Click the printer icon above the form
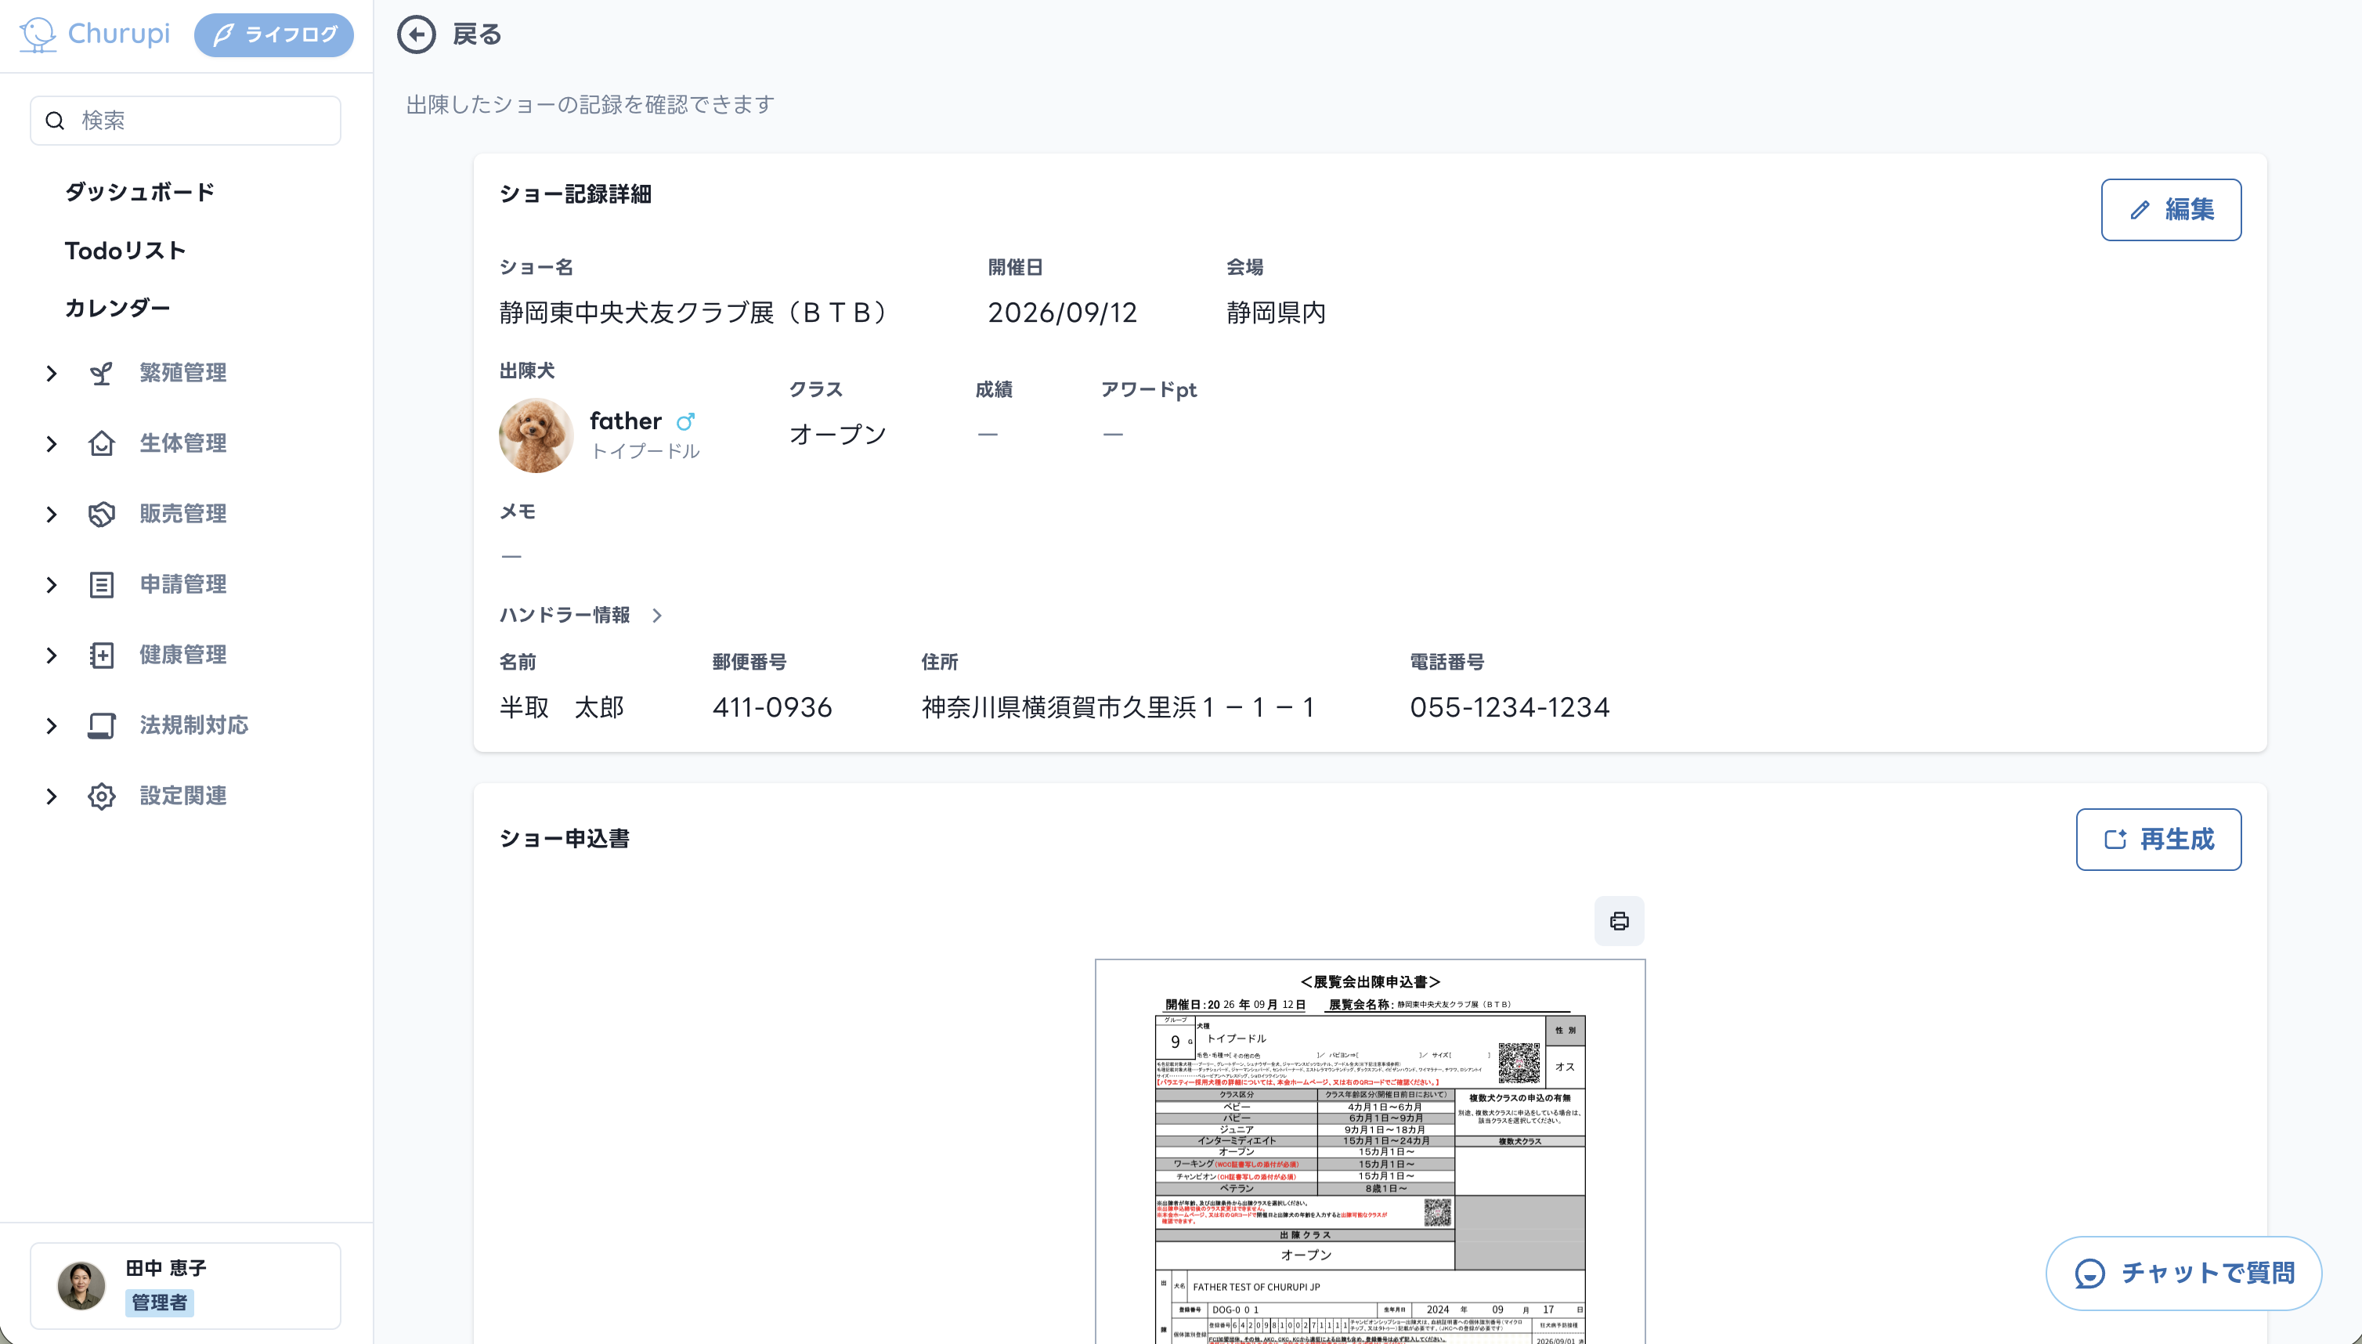This screenshot has height=1344, width=2362. (x=1619, y=920)
